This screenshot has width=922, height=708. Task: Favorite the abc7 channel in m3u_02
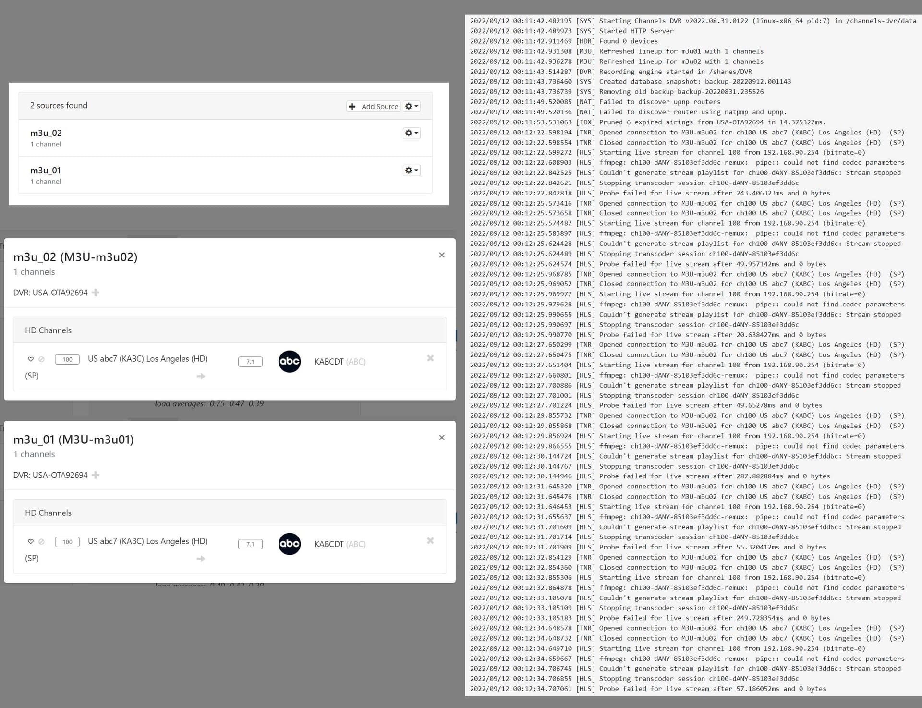(31, 359)
